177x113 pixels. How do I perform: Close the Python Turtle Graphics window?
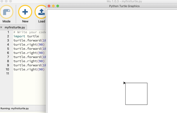click(x=49, y=6)
